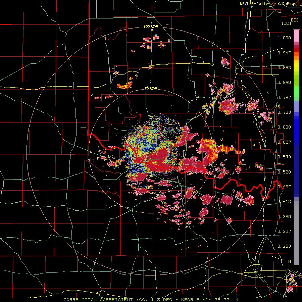The image size is (302, 302).
Task: Click the 0.520 legend value
Action: [x=284, y=172]
